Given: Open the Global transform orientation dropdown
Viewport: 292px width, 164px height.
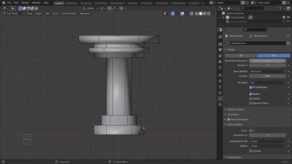Looking at the screenshot, I should pos(90,8).
